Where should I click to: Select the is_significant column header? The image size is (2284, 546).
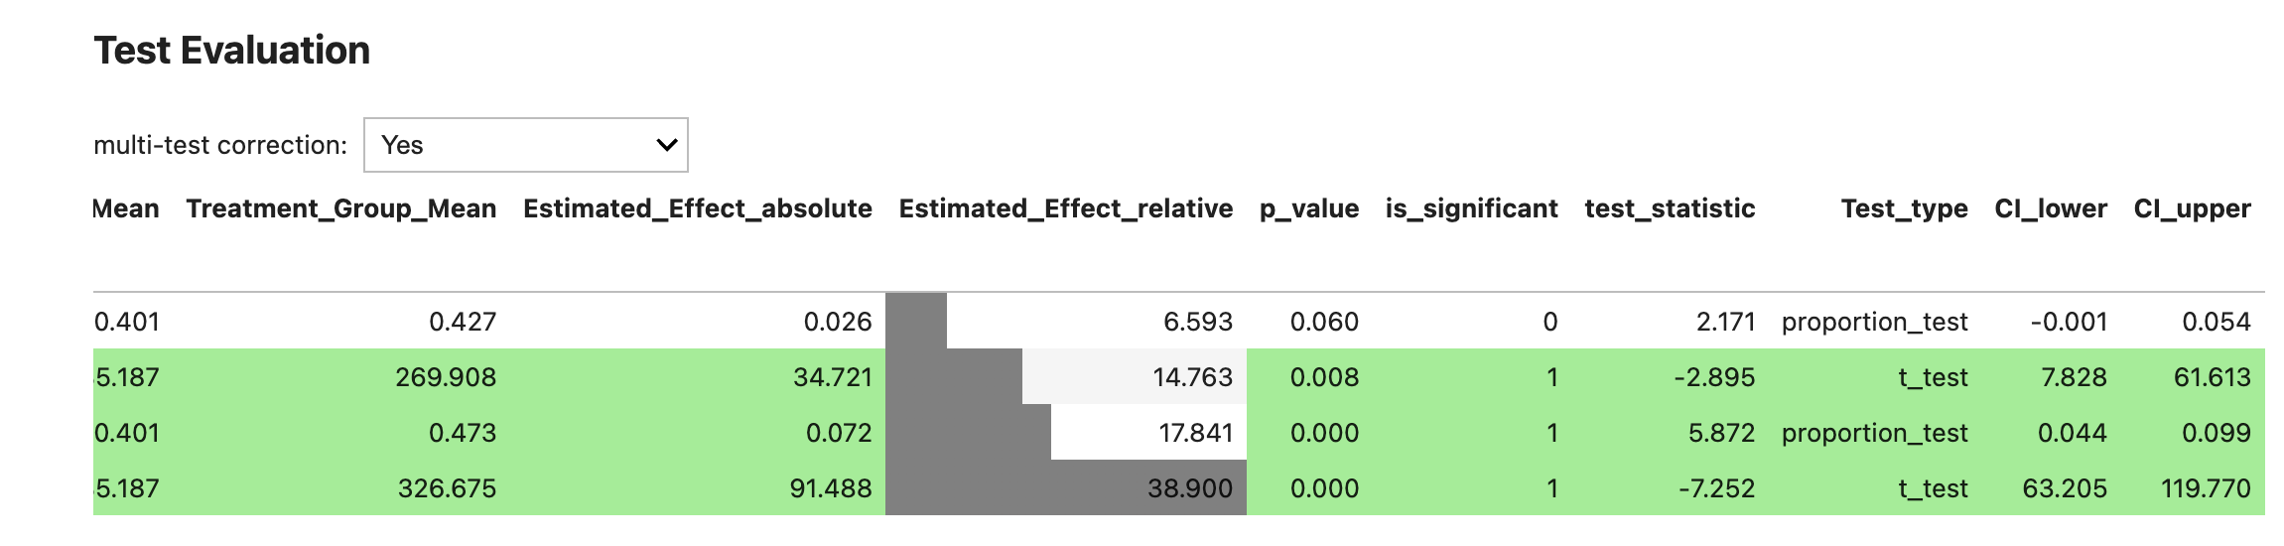click(1471, 208)
